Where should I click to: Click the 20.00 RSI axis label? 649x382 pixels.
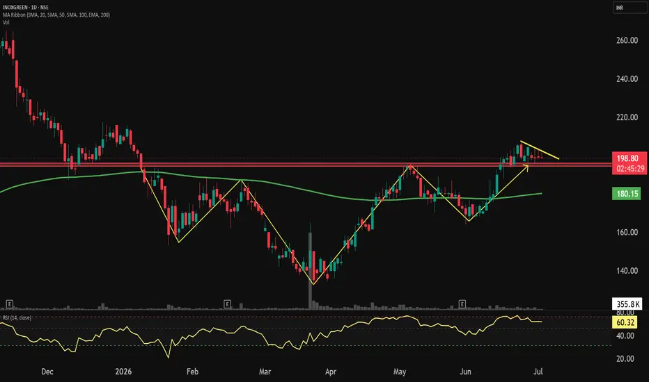[625, 358]
